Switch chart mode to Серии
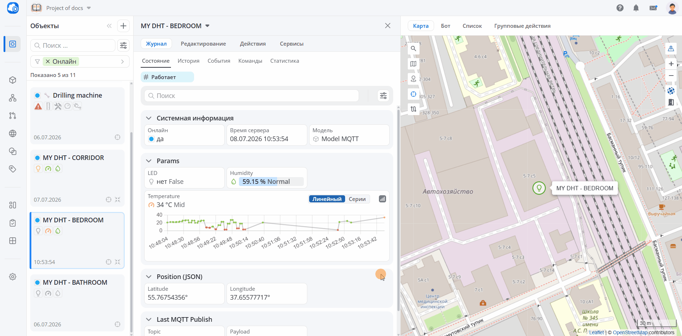The width and height of the screenshot is (682, 336). (357, 199)
